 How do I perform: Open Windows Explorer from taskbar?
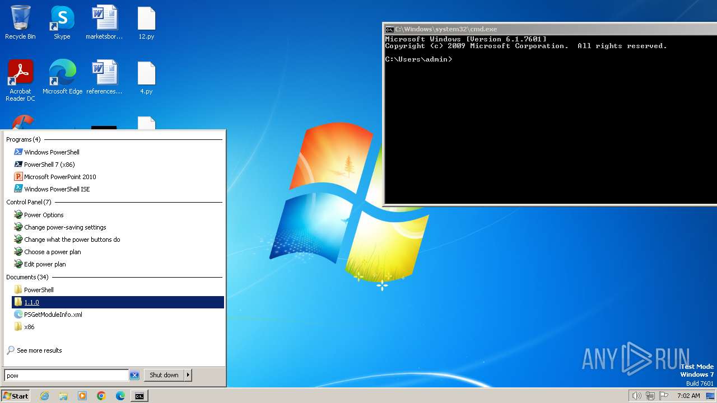point(63,396)
